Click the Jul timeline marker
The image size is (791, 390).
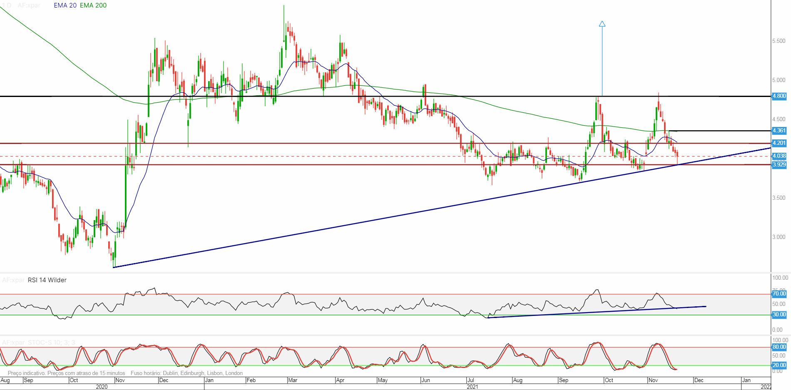(x=470, y=380)
